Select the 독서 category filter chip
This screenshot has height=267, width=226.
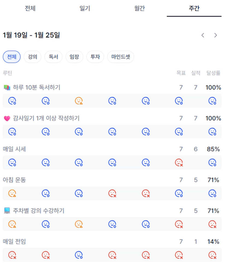[x=53, y=57]
